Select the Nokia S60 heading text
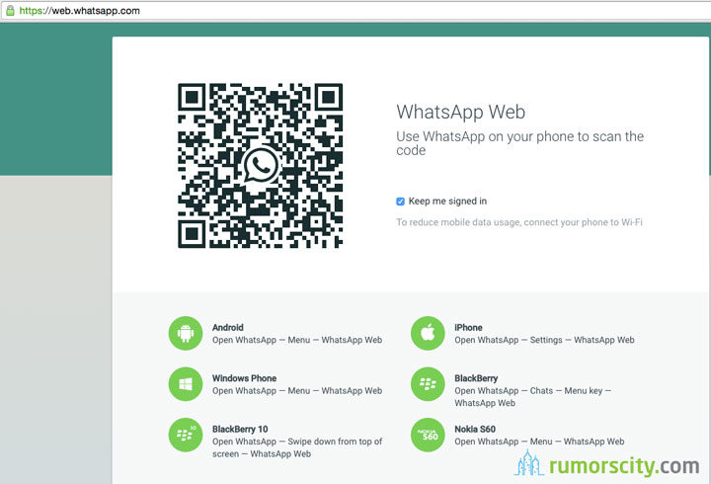The height and width of the screenshot is (484, 711). [475, 429]
